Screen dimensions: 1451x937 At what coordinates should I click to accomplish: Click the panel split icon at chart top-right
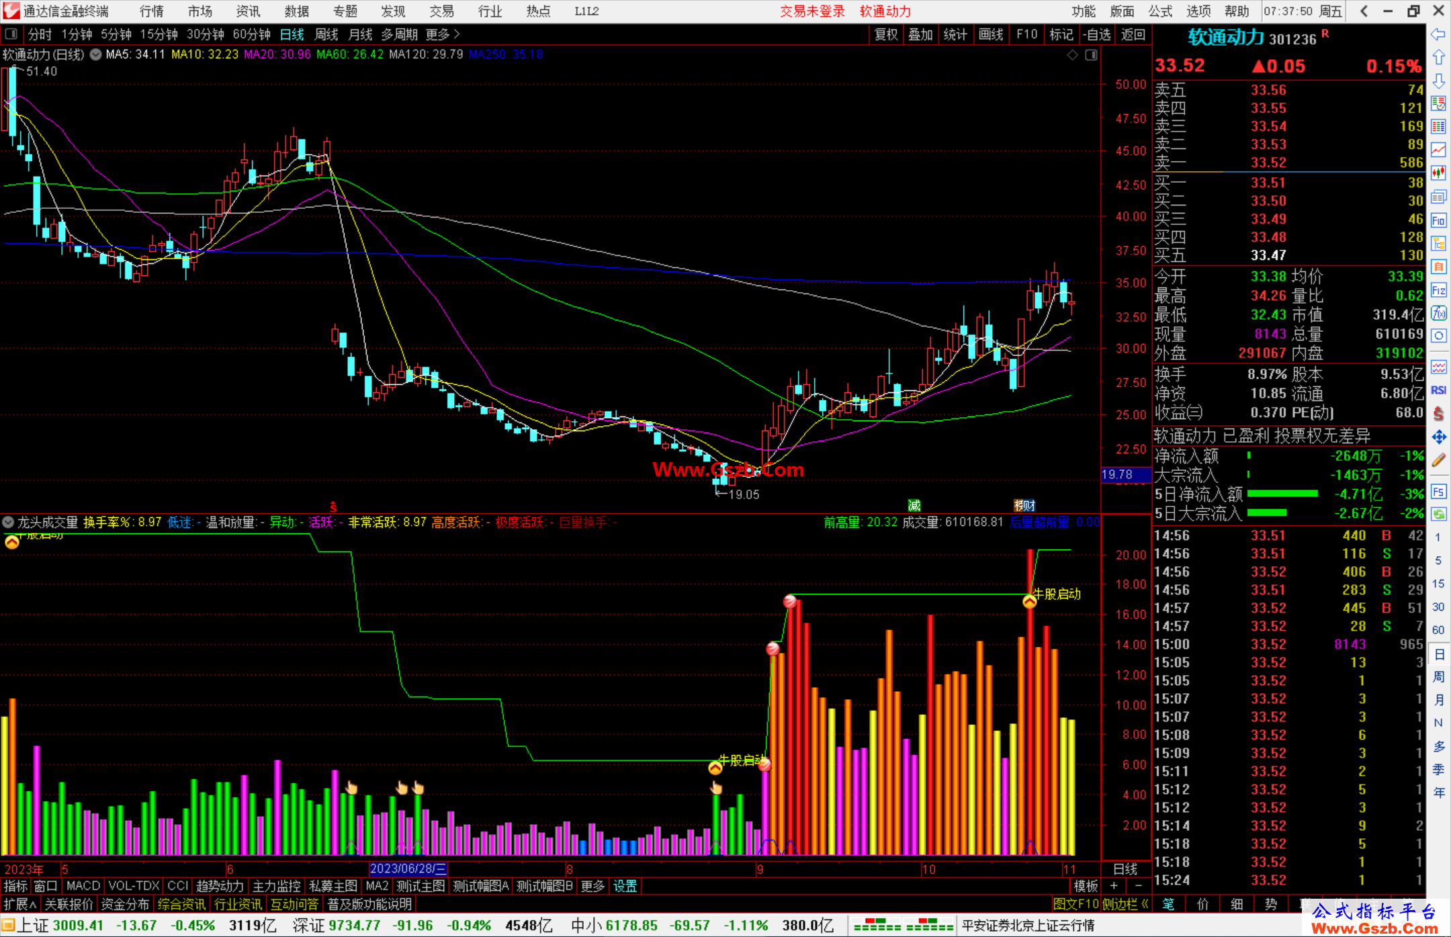1091,55
